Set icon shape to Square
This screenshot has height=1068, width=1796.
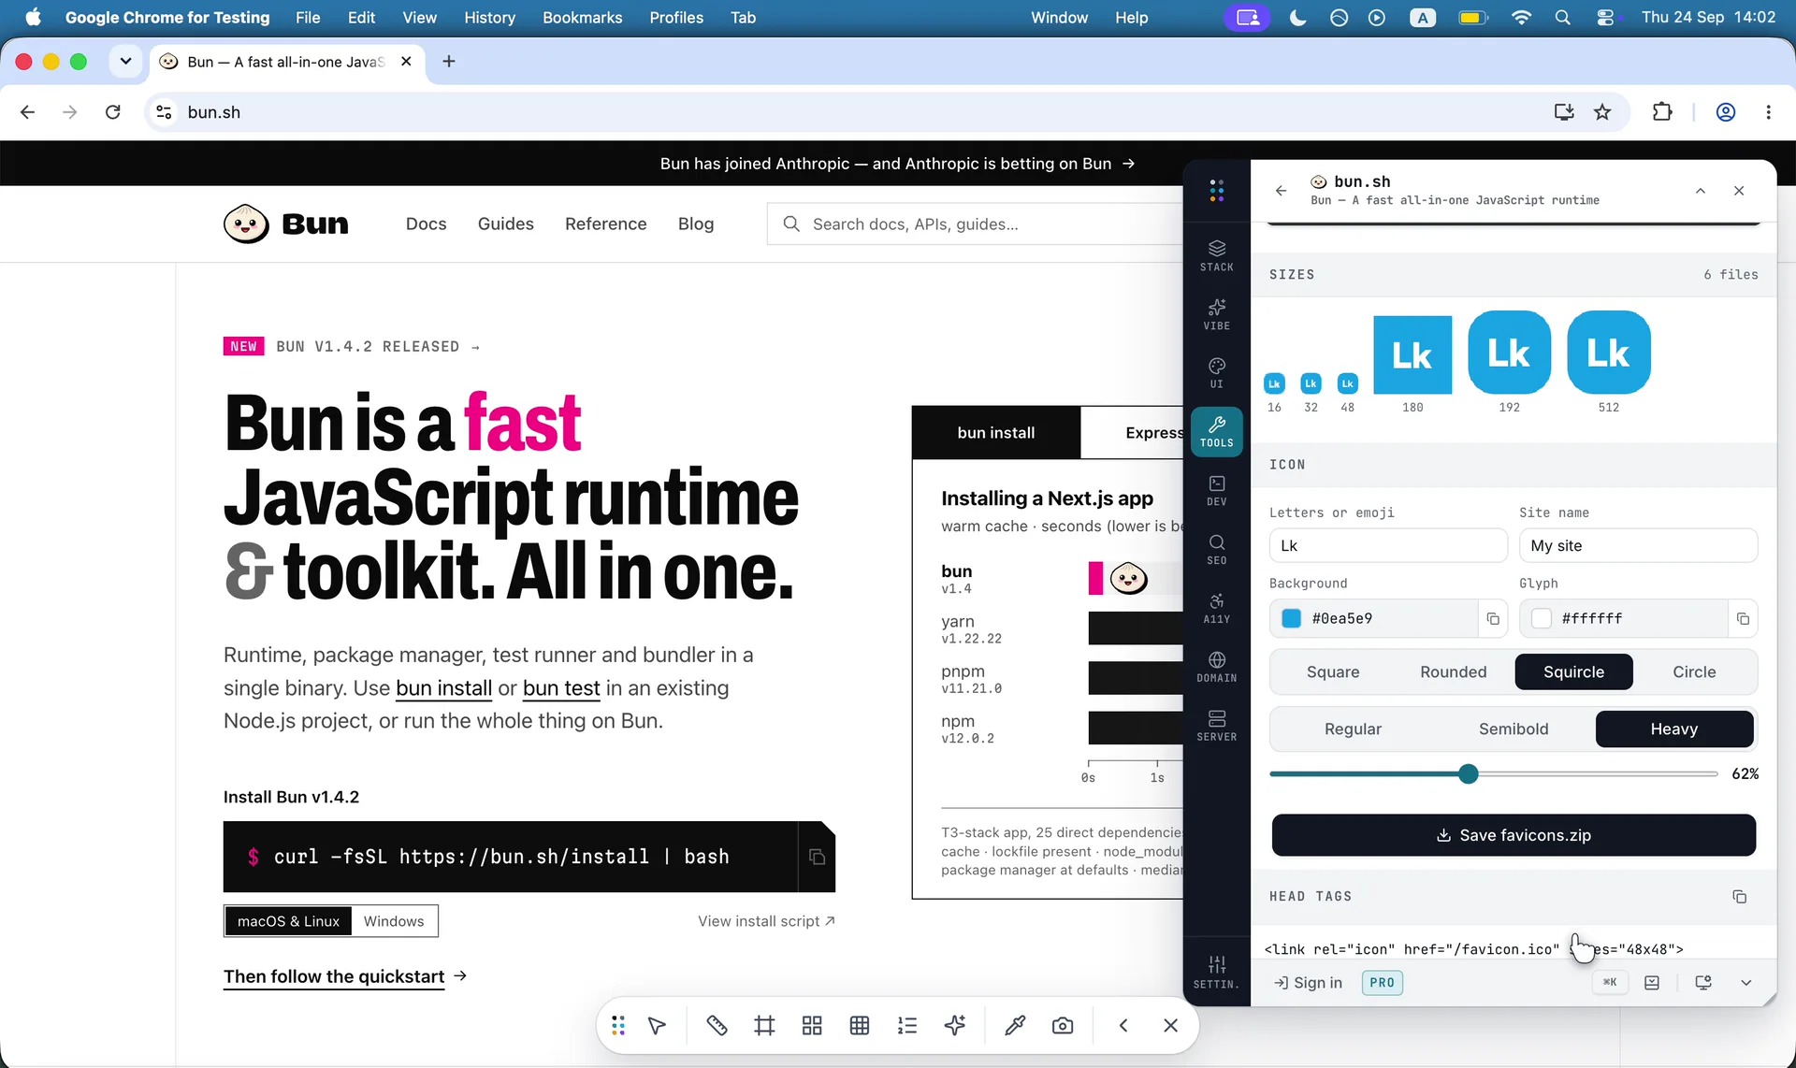tap(1333, 672)
